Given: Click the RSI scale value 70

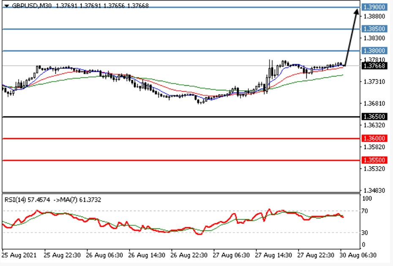Looking at the screenshot, I should click(365, 211).
